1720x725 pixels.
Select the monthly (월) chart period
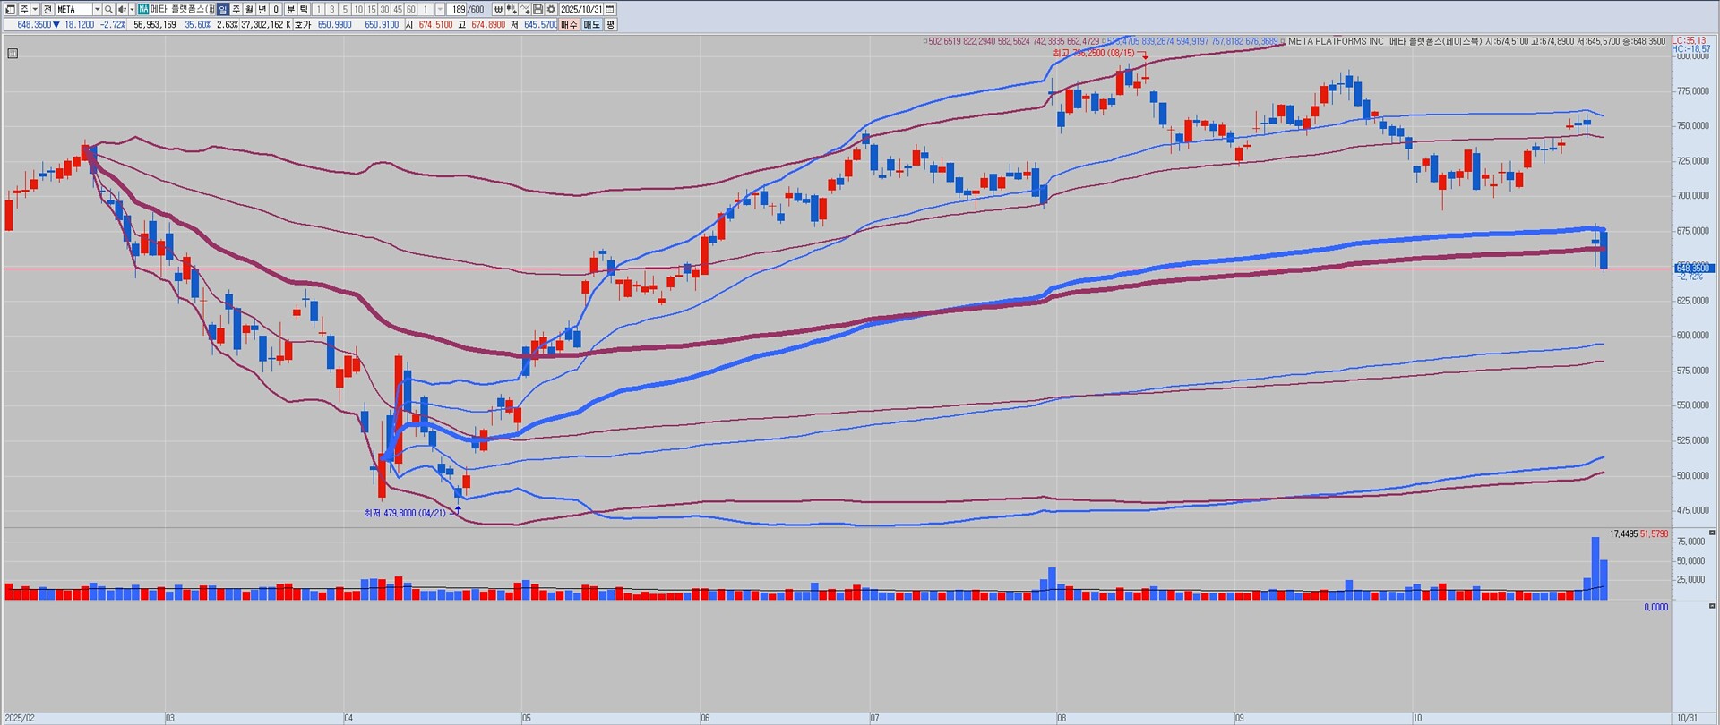[249, 9]
